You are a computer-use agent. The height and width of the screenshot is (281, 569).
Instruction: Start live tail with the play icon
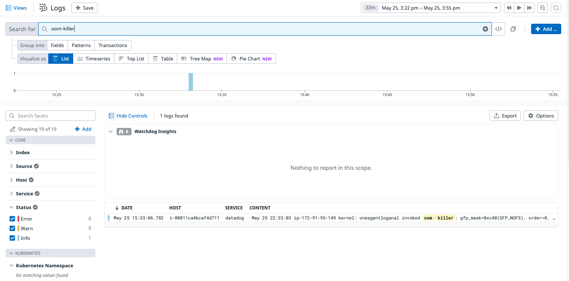pos(519,8)
